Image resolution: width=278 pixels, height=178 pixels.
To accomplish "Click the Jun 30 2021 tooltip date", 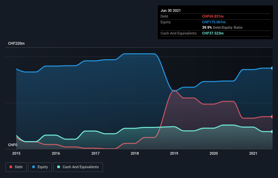I will click(171, 10).
